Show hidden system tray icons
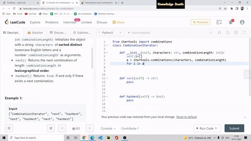The image size is (251, 141). click(x=215, y=137)
